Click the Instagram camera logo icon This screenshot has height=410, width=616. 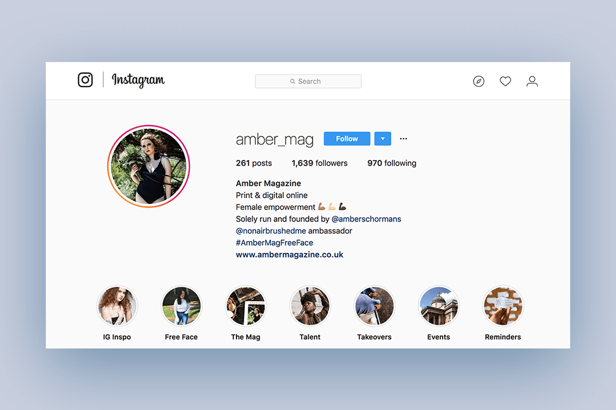click(x=85, y=80)
